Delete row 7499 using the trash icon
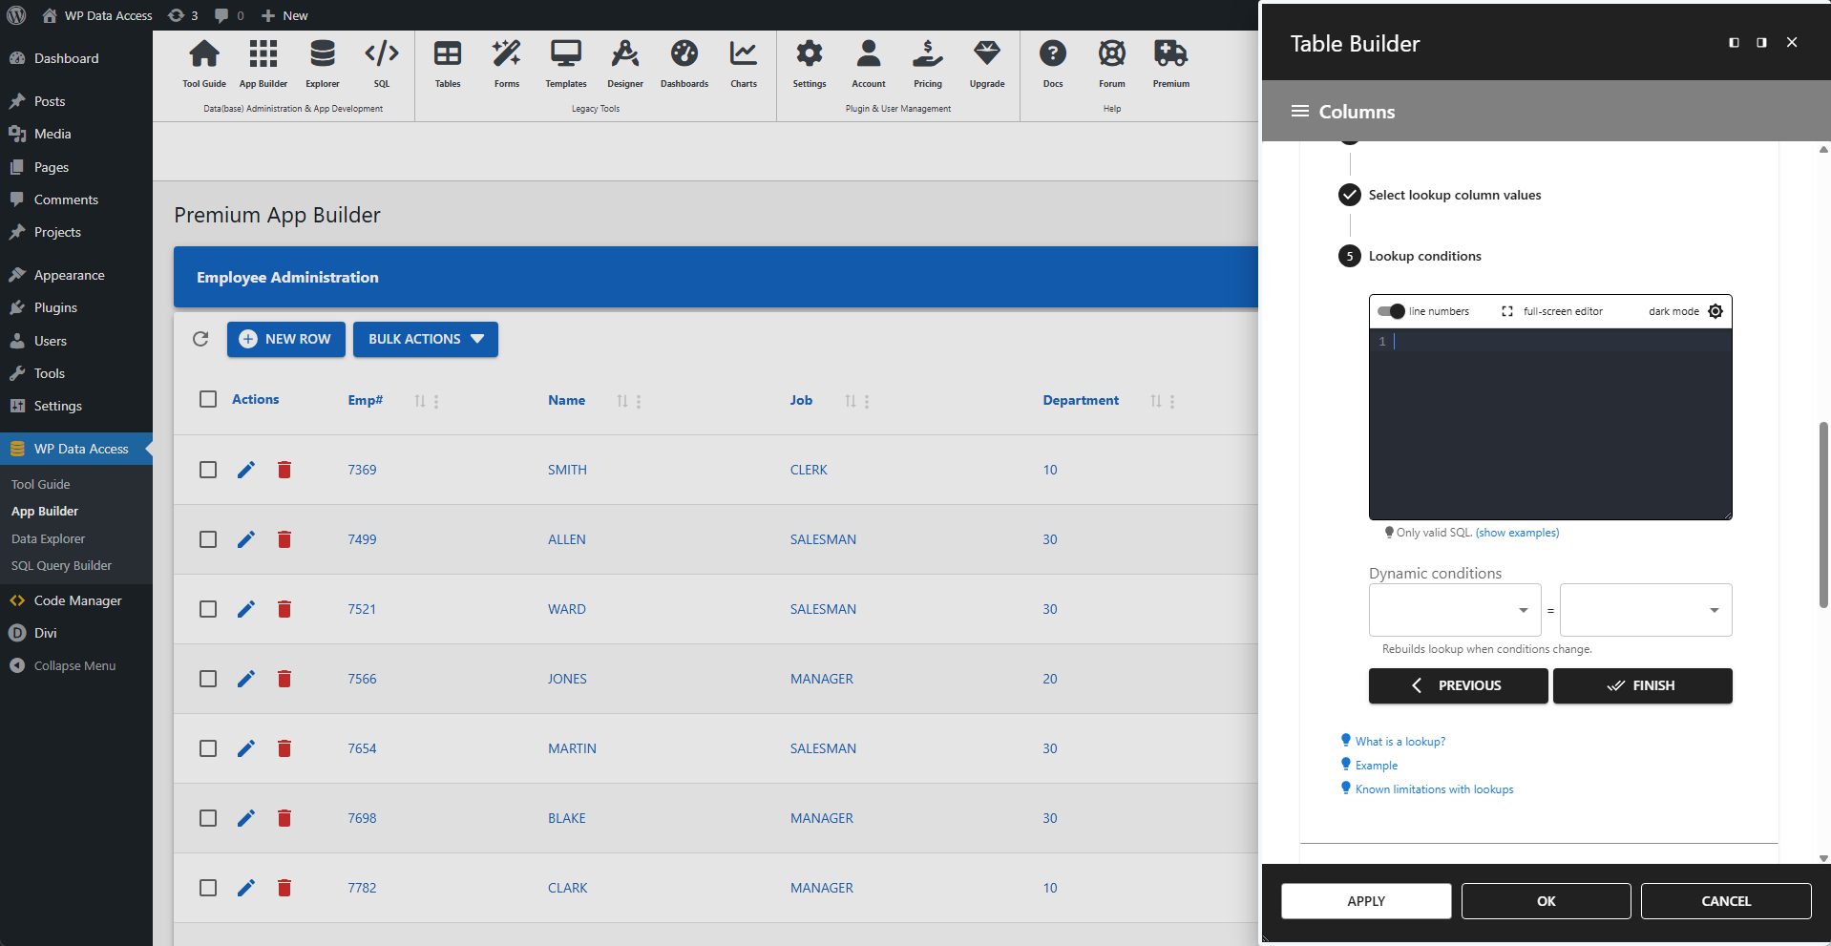Screen dimensions: 1831x946 tap(284, 539)
